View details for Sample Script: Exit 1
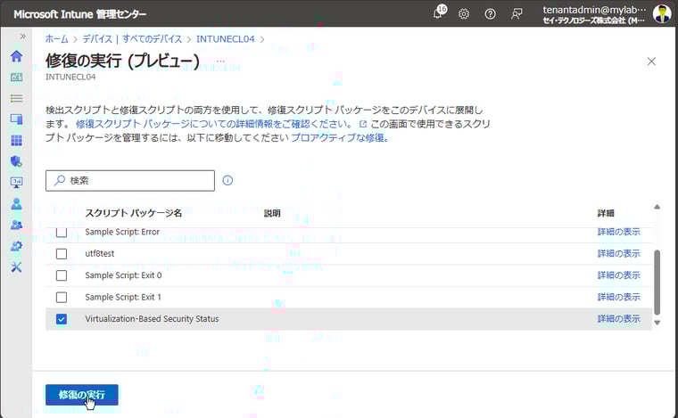 tap(618, 297)
